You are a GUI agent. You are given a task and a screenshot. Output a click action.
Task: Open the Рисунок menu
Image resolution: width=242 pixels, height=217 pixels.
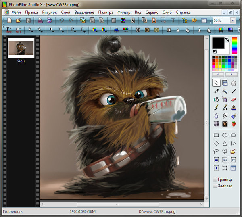pos(49,13)
